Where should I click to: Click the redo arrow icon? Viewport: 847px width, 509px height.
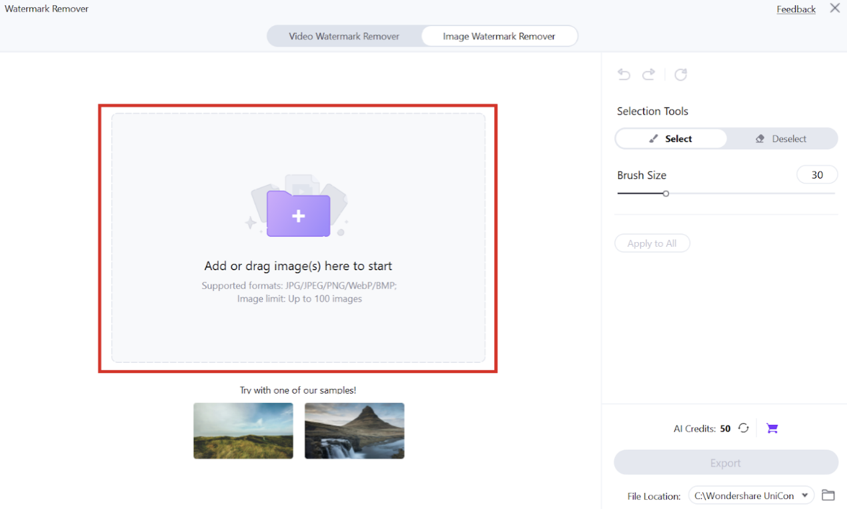click(x=648, y=74)
